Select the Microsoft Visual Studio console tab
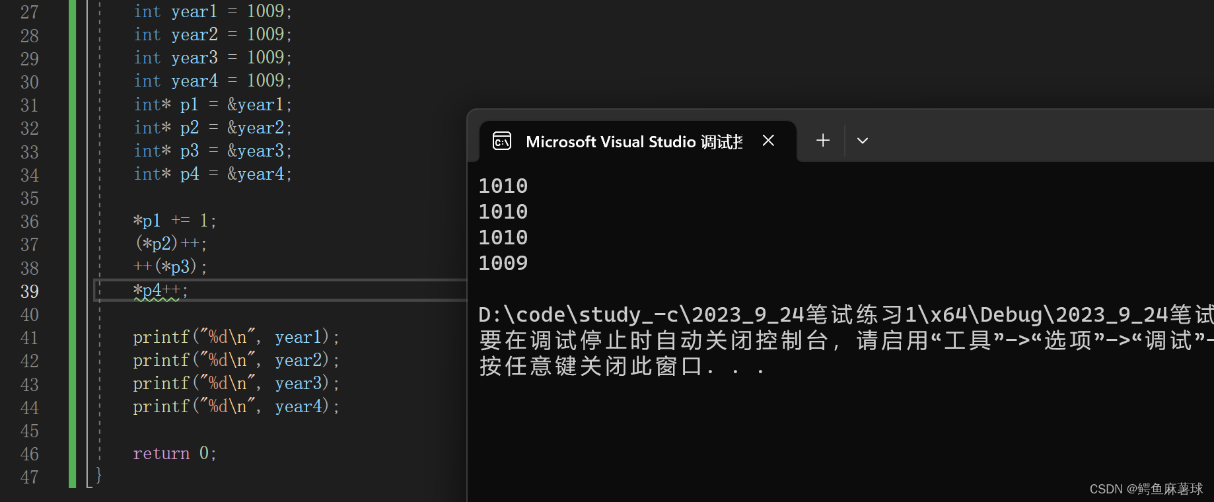The image size is (1214, 502). pyautogui.click(x=637, y=141)
